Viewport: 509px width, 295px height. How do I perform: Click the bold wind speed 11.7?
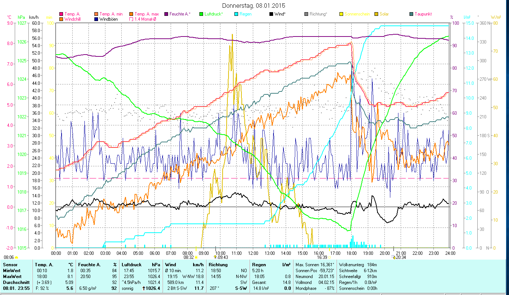coord(199,288)
